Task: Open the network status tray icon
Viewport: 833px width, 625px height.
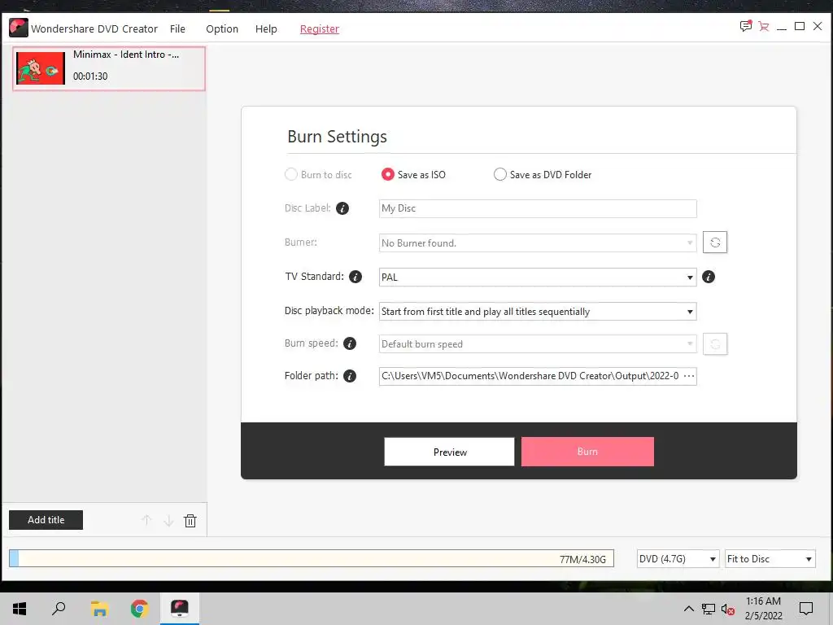Action: (x=709, y=609)
